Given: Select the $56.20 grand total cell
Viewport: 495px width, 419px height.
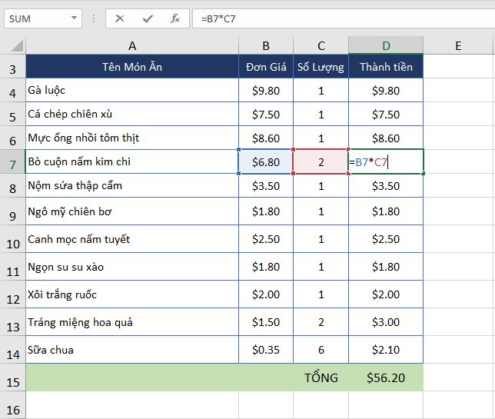Looking at the screenshot, I should 386,377.
